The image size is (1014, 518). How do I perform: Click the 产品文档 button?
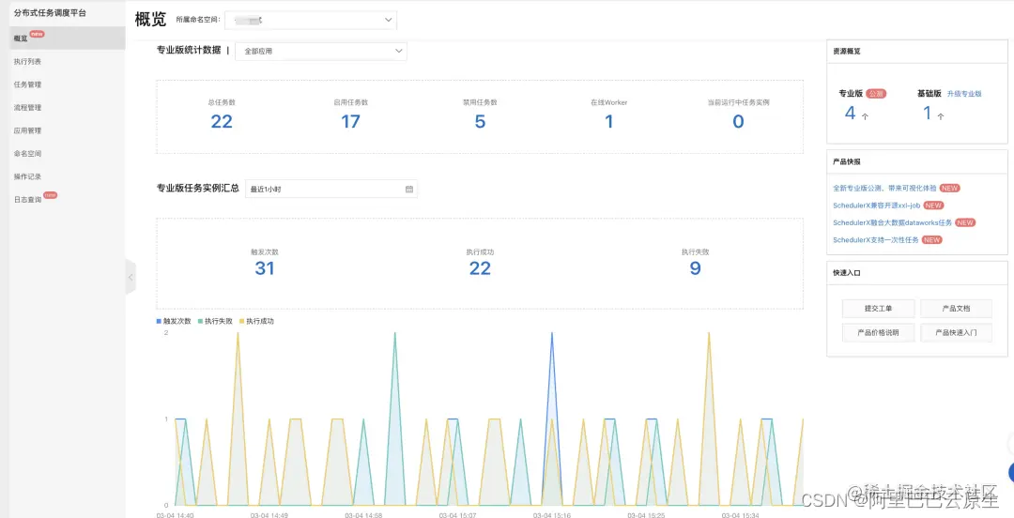point(956,309)
